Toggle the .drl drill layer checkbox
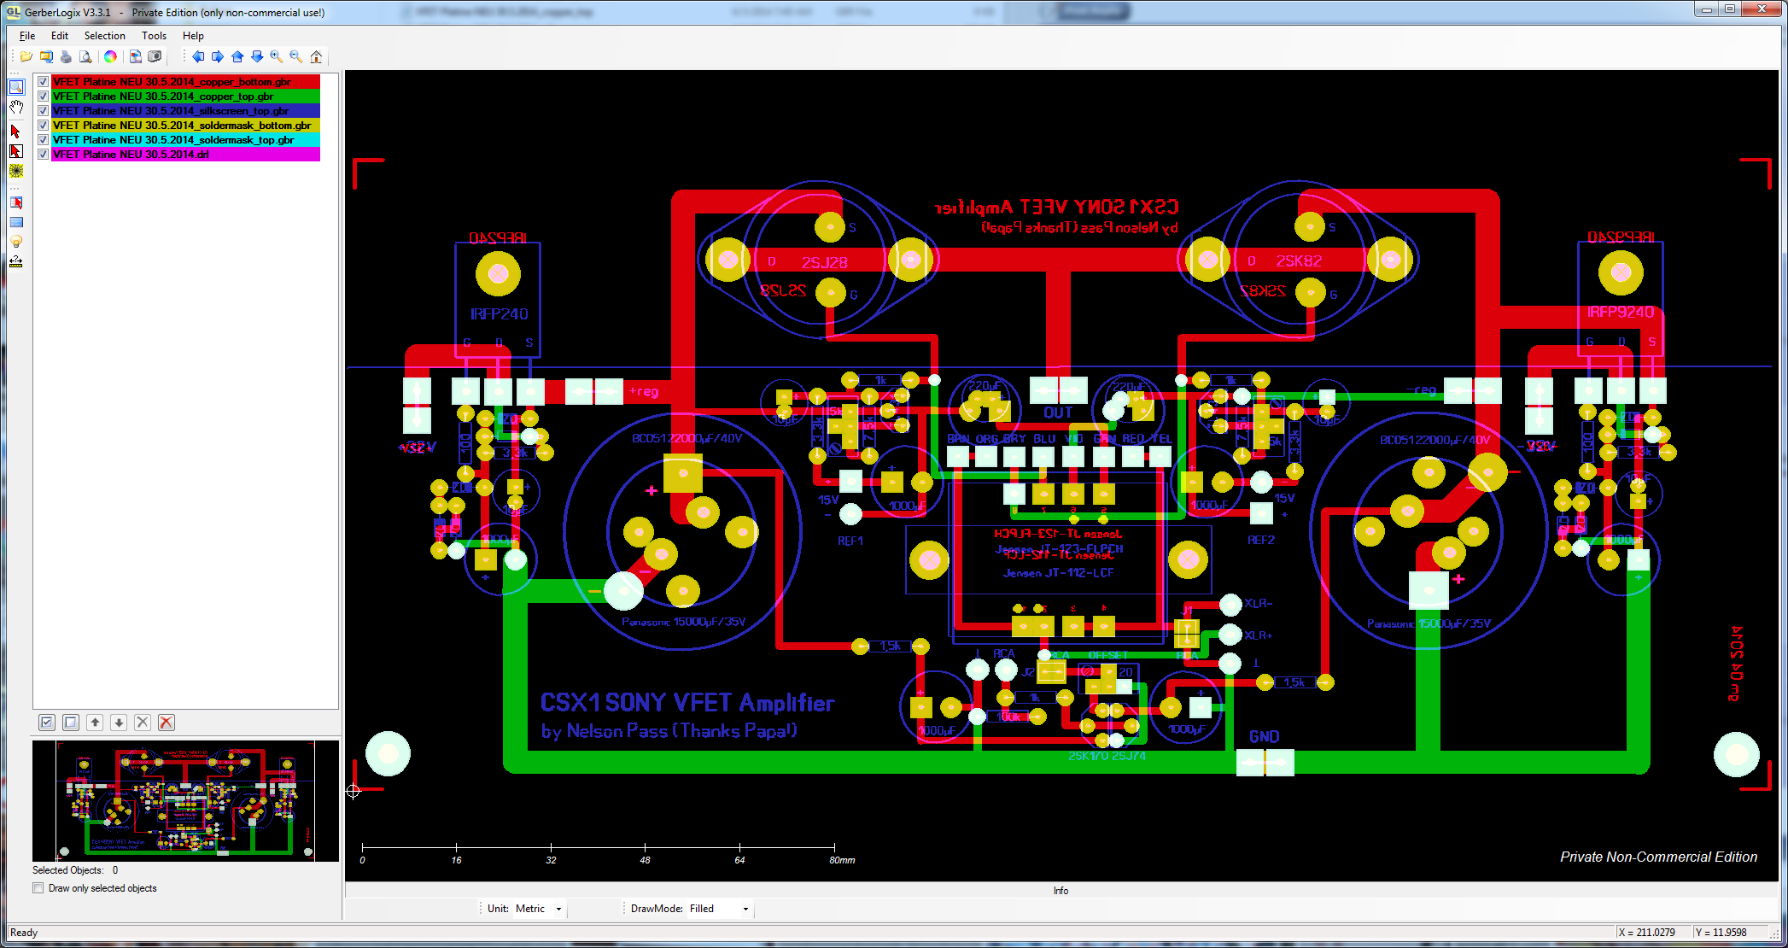Screen dimensions: 1788x948 coord(43,155)
